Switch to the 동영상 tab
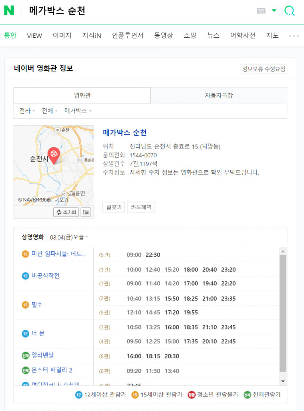The image size is (304, 411). [163, 35]
